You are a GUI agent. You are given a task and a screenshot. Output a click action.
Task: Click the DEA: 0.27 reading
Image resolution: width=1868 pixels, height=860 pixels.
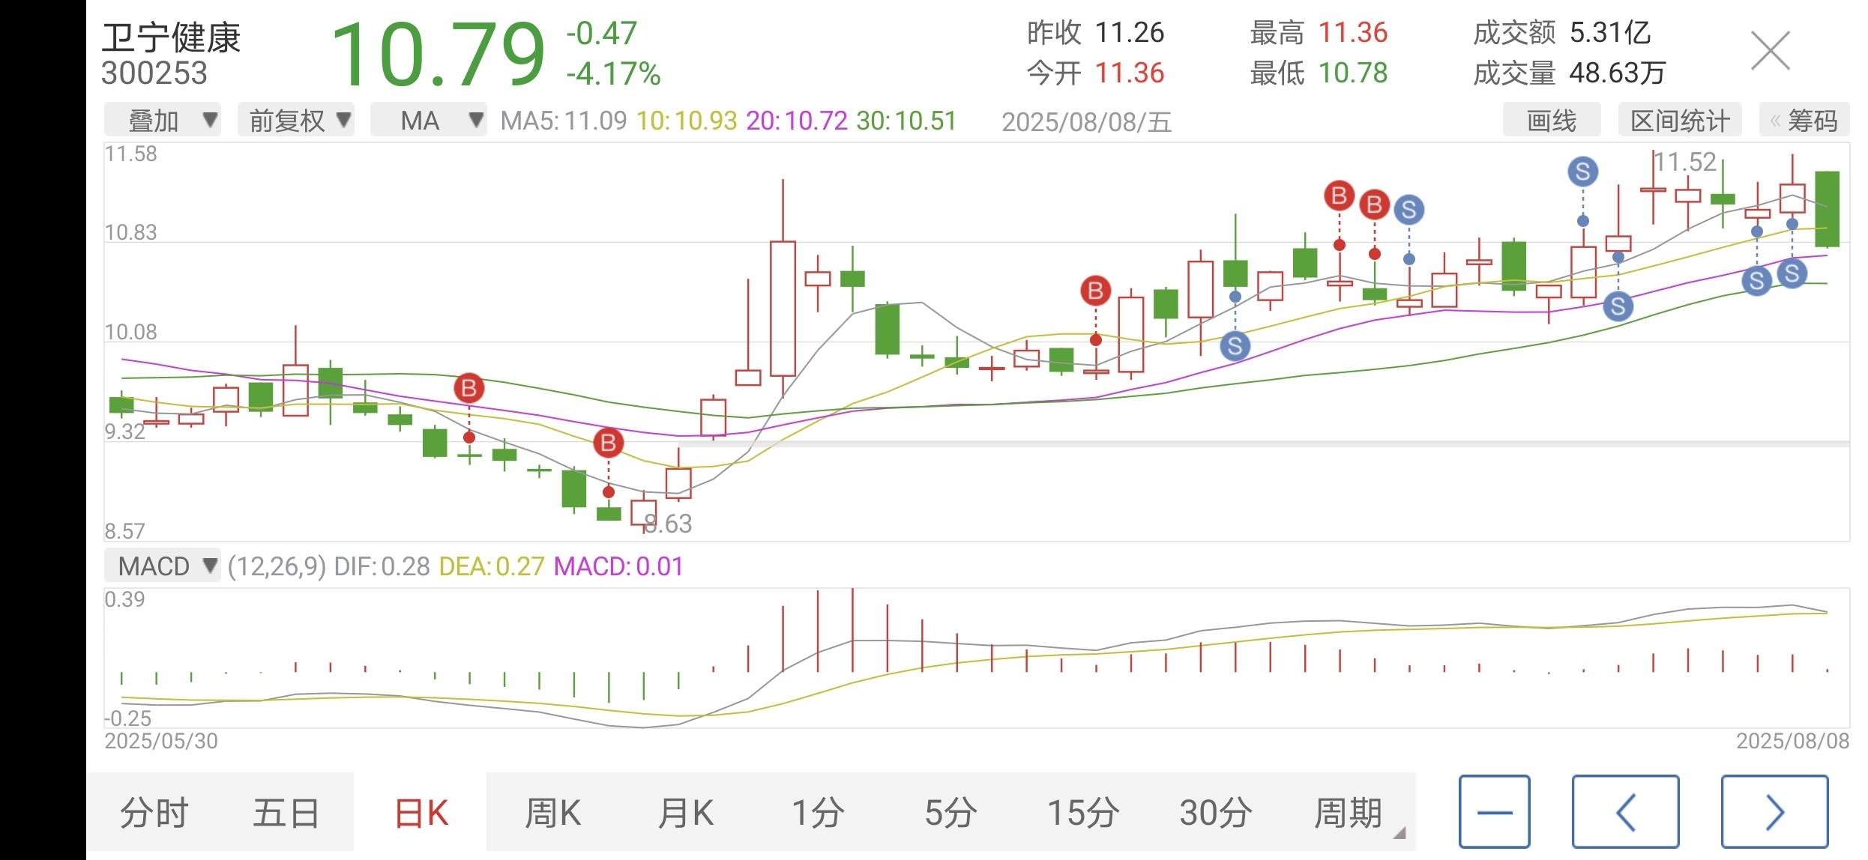pyautogui.click(x=492, y=566)
